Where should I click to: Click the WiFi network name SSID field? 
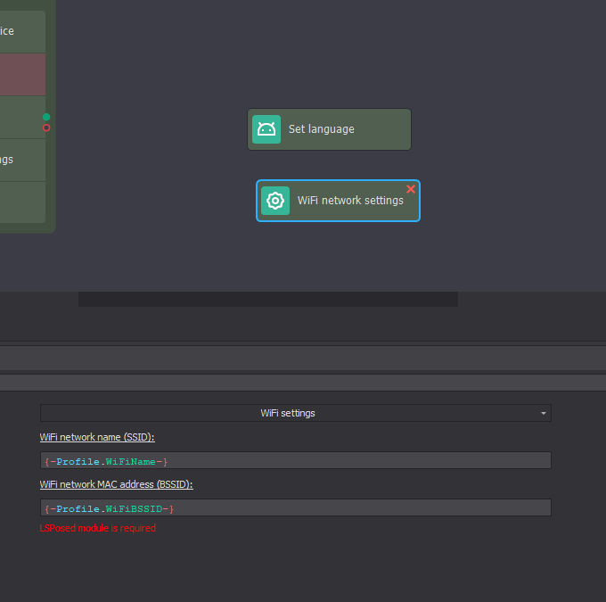[x=296, y=460]
